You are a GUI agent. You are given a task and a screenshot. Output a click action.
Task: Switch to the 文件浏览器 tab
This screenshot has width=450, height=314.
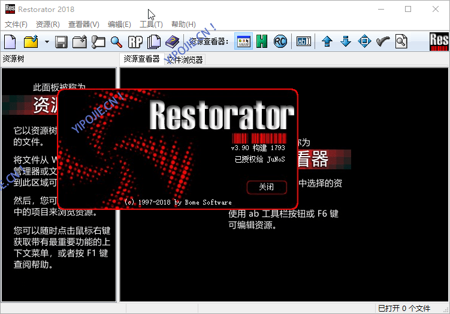[x=185, y=59]
